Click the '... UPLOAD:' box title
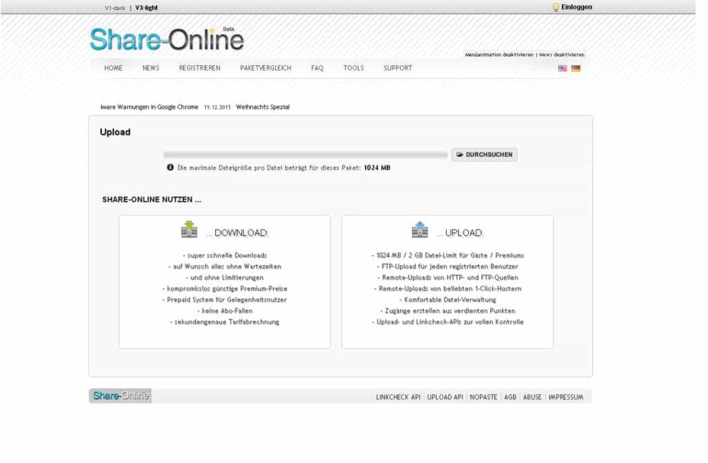The image size is (708, 463). coord(460,233)
